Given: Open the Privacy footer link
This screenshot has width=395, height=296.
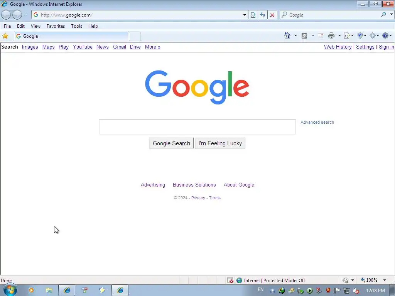Looking at the screenshot, I should coord(198,198).
